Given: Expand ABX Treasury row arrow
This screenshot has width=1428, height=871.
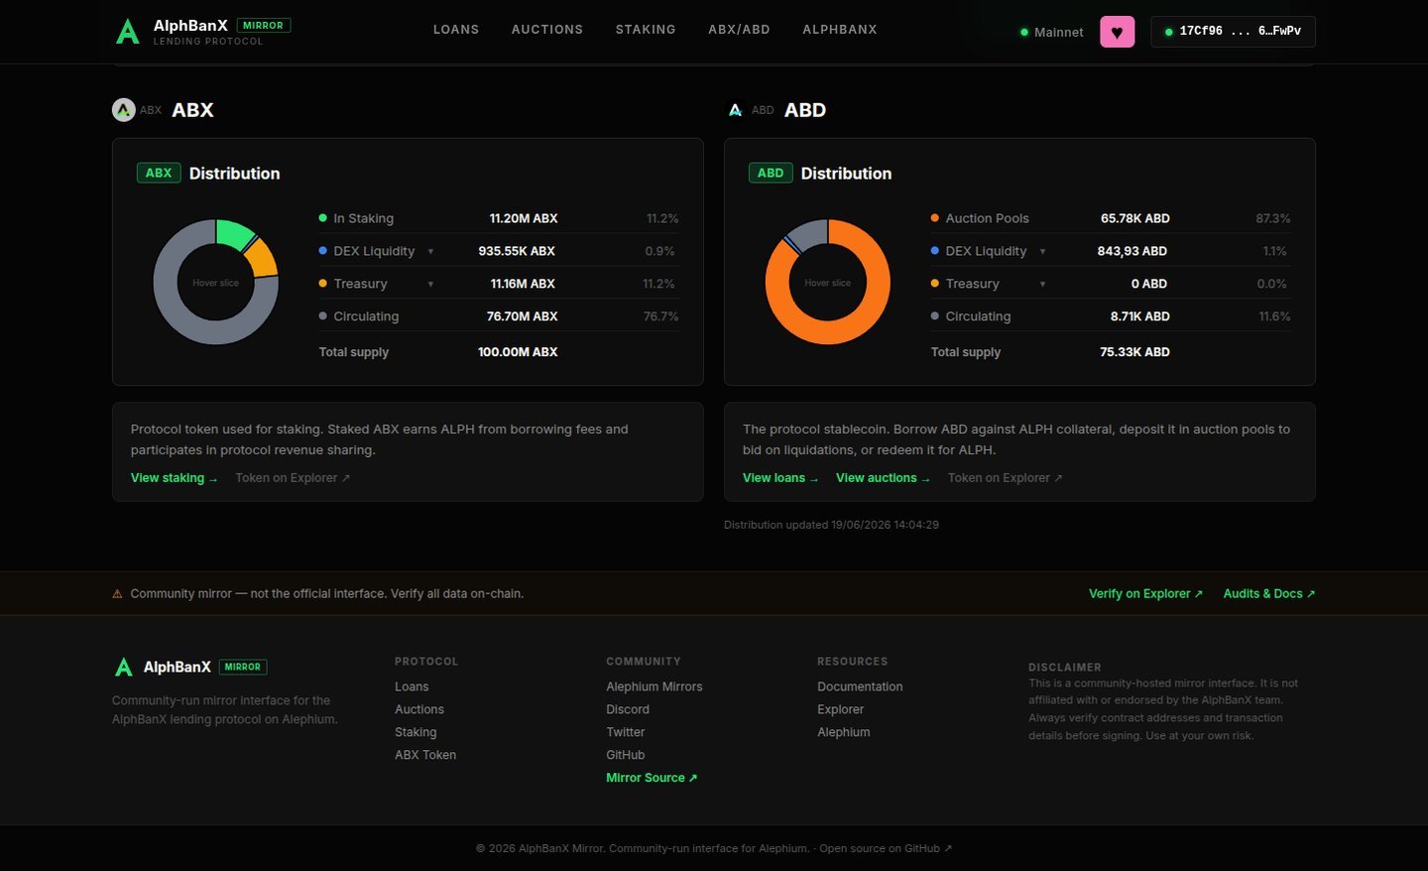Looking at the screenshot, I should pyautogui.click(x=430, y=285).
